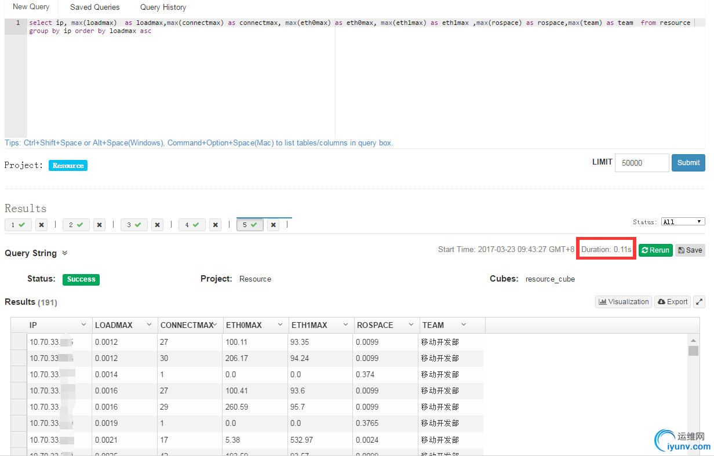Viewport: 714px width, 456px height.
Task: Select result tab 2
Action: point(76,225)
